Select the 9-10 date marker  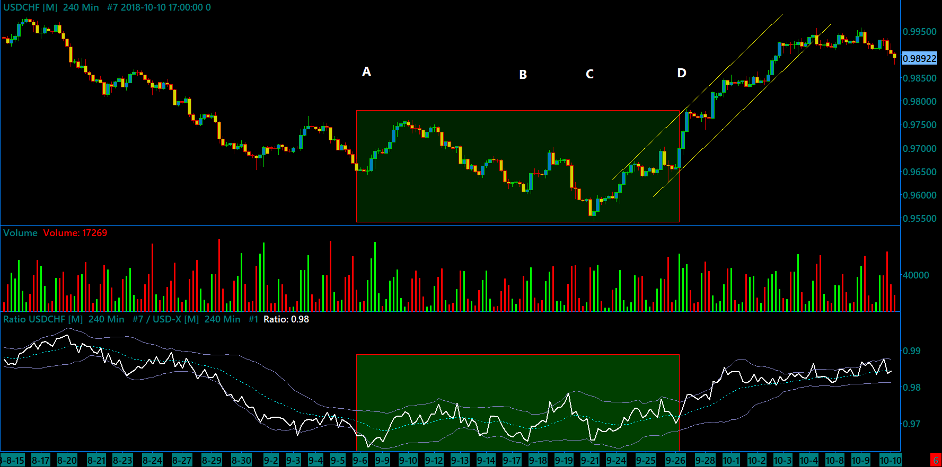[x=408, y=460]
